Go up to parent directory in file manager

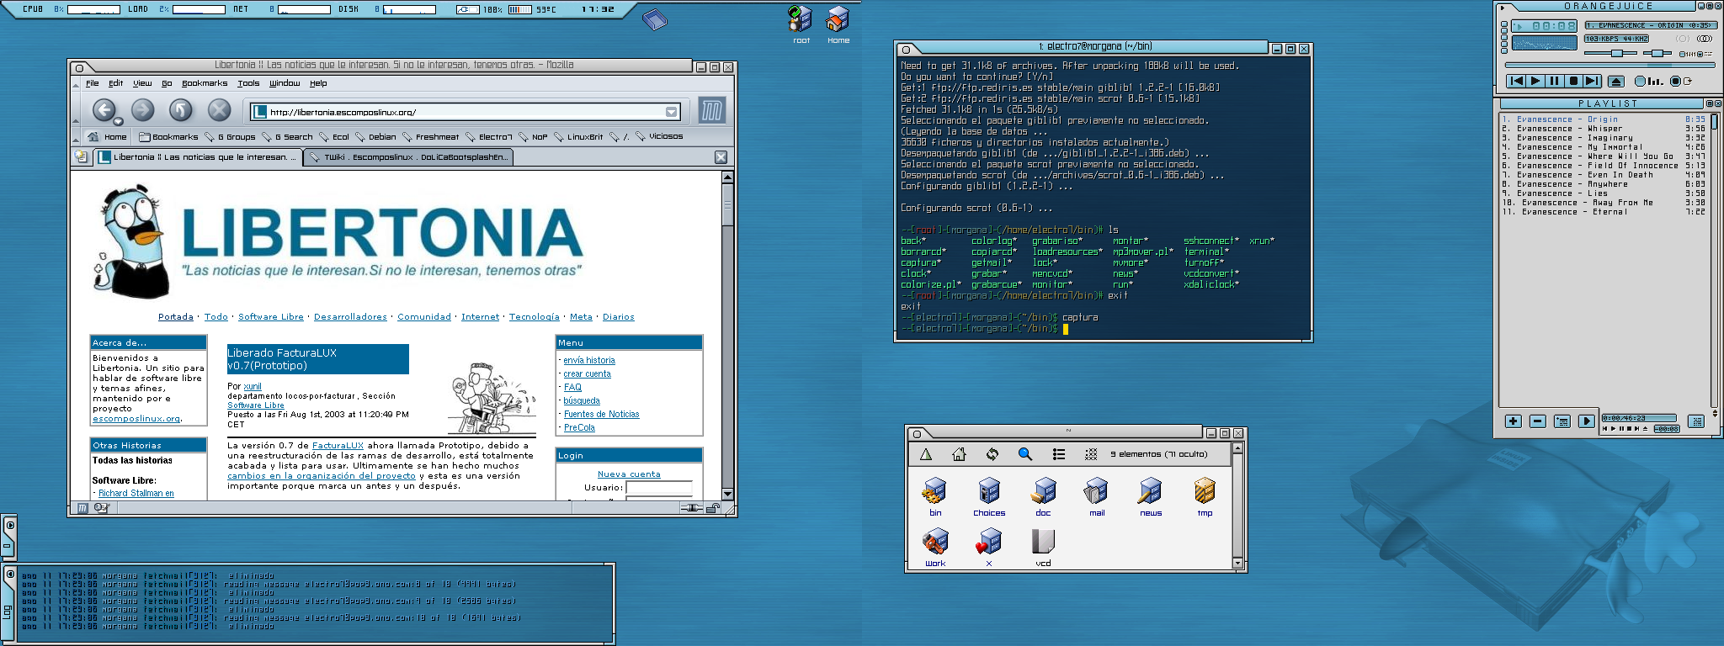pos(926,454)
